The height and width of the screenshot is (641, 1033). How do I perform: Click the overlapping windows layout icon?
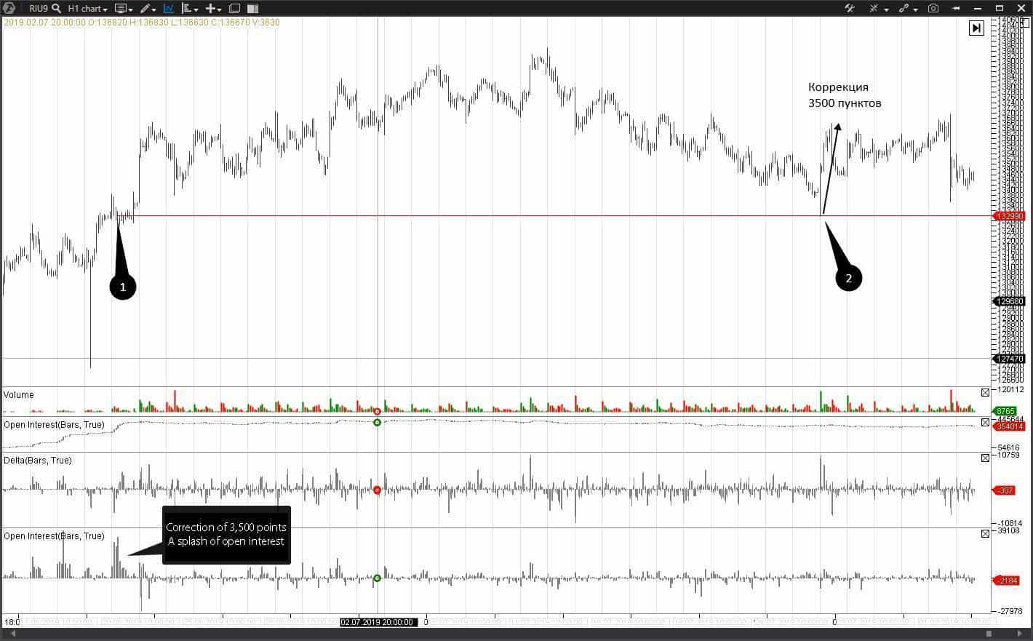pos(234,9)
